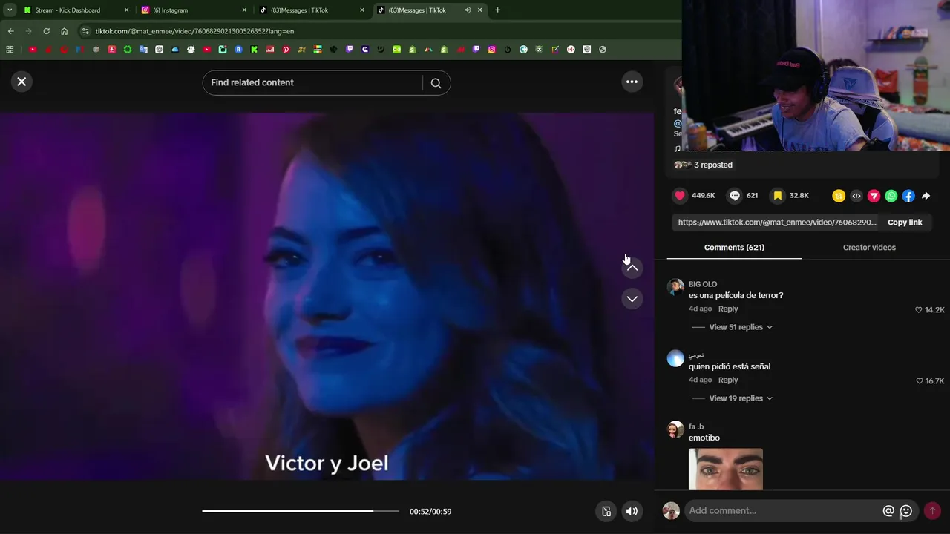Image resolution: width=950 pixels, height=534 pixels.
Task: Reply to 'quien pidió está señal' comment
Action: 728,380
